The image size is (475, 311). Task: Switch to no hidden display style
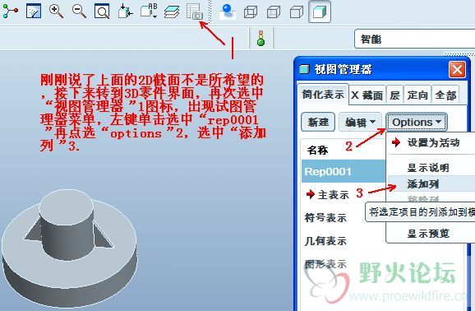point(297,12)
